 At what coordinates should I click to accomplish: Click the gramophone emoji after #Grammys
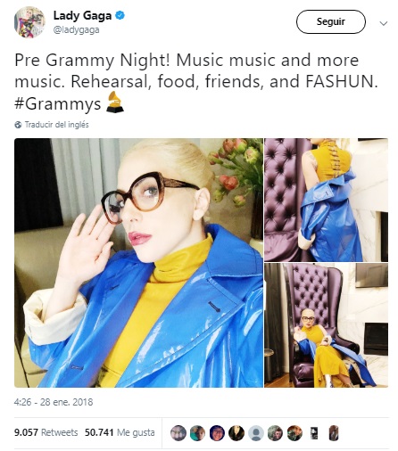115,102
